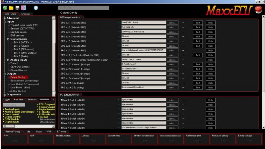Save tune with floppy disk icon
Image resolution: width=265 pixels, height=149 pixels.
click(x=17, y=8)
